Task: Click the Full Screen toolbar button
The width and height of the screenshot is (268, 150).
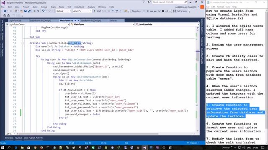Action: (x=180, y=11)
